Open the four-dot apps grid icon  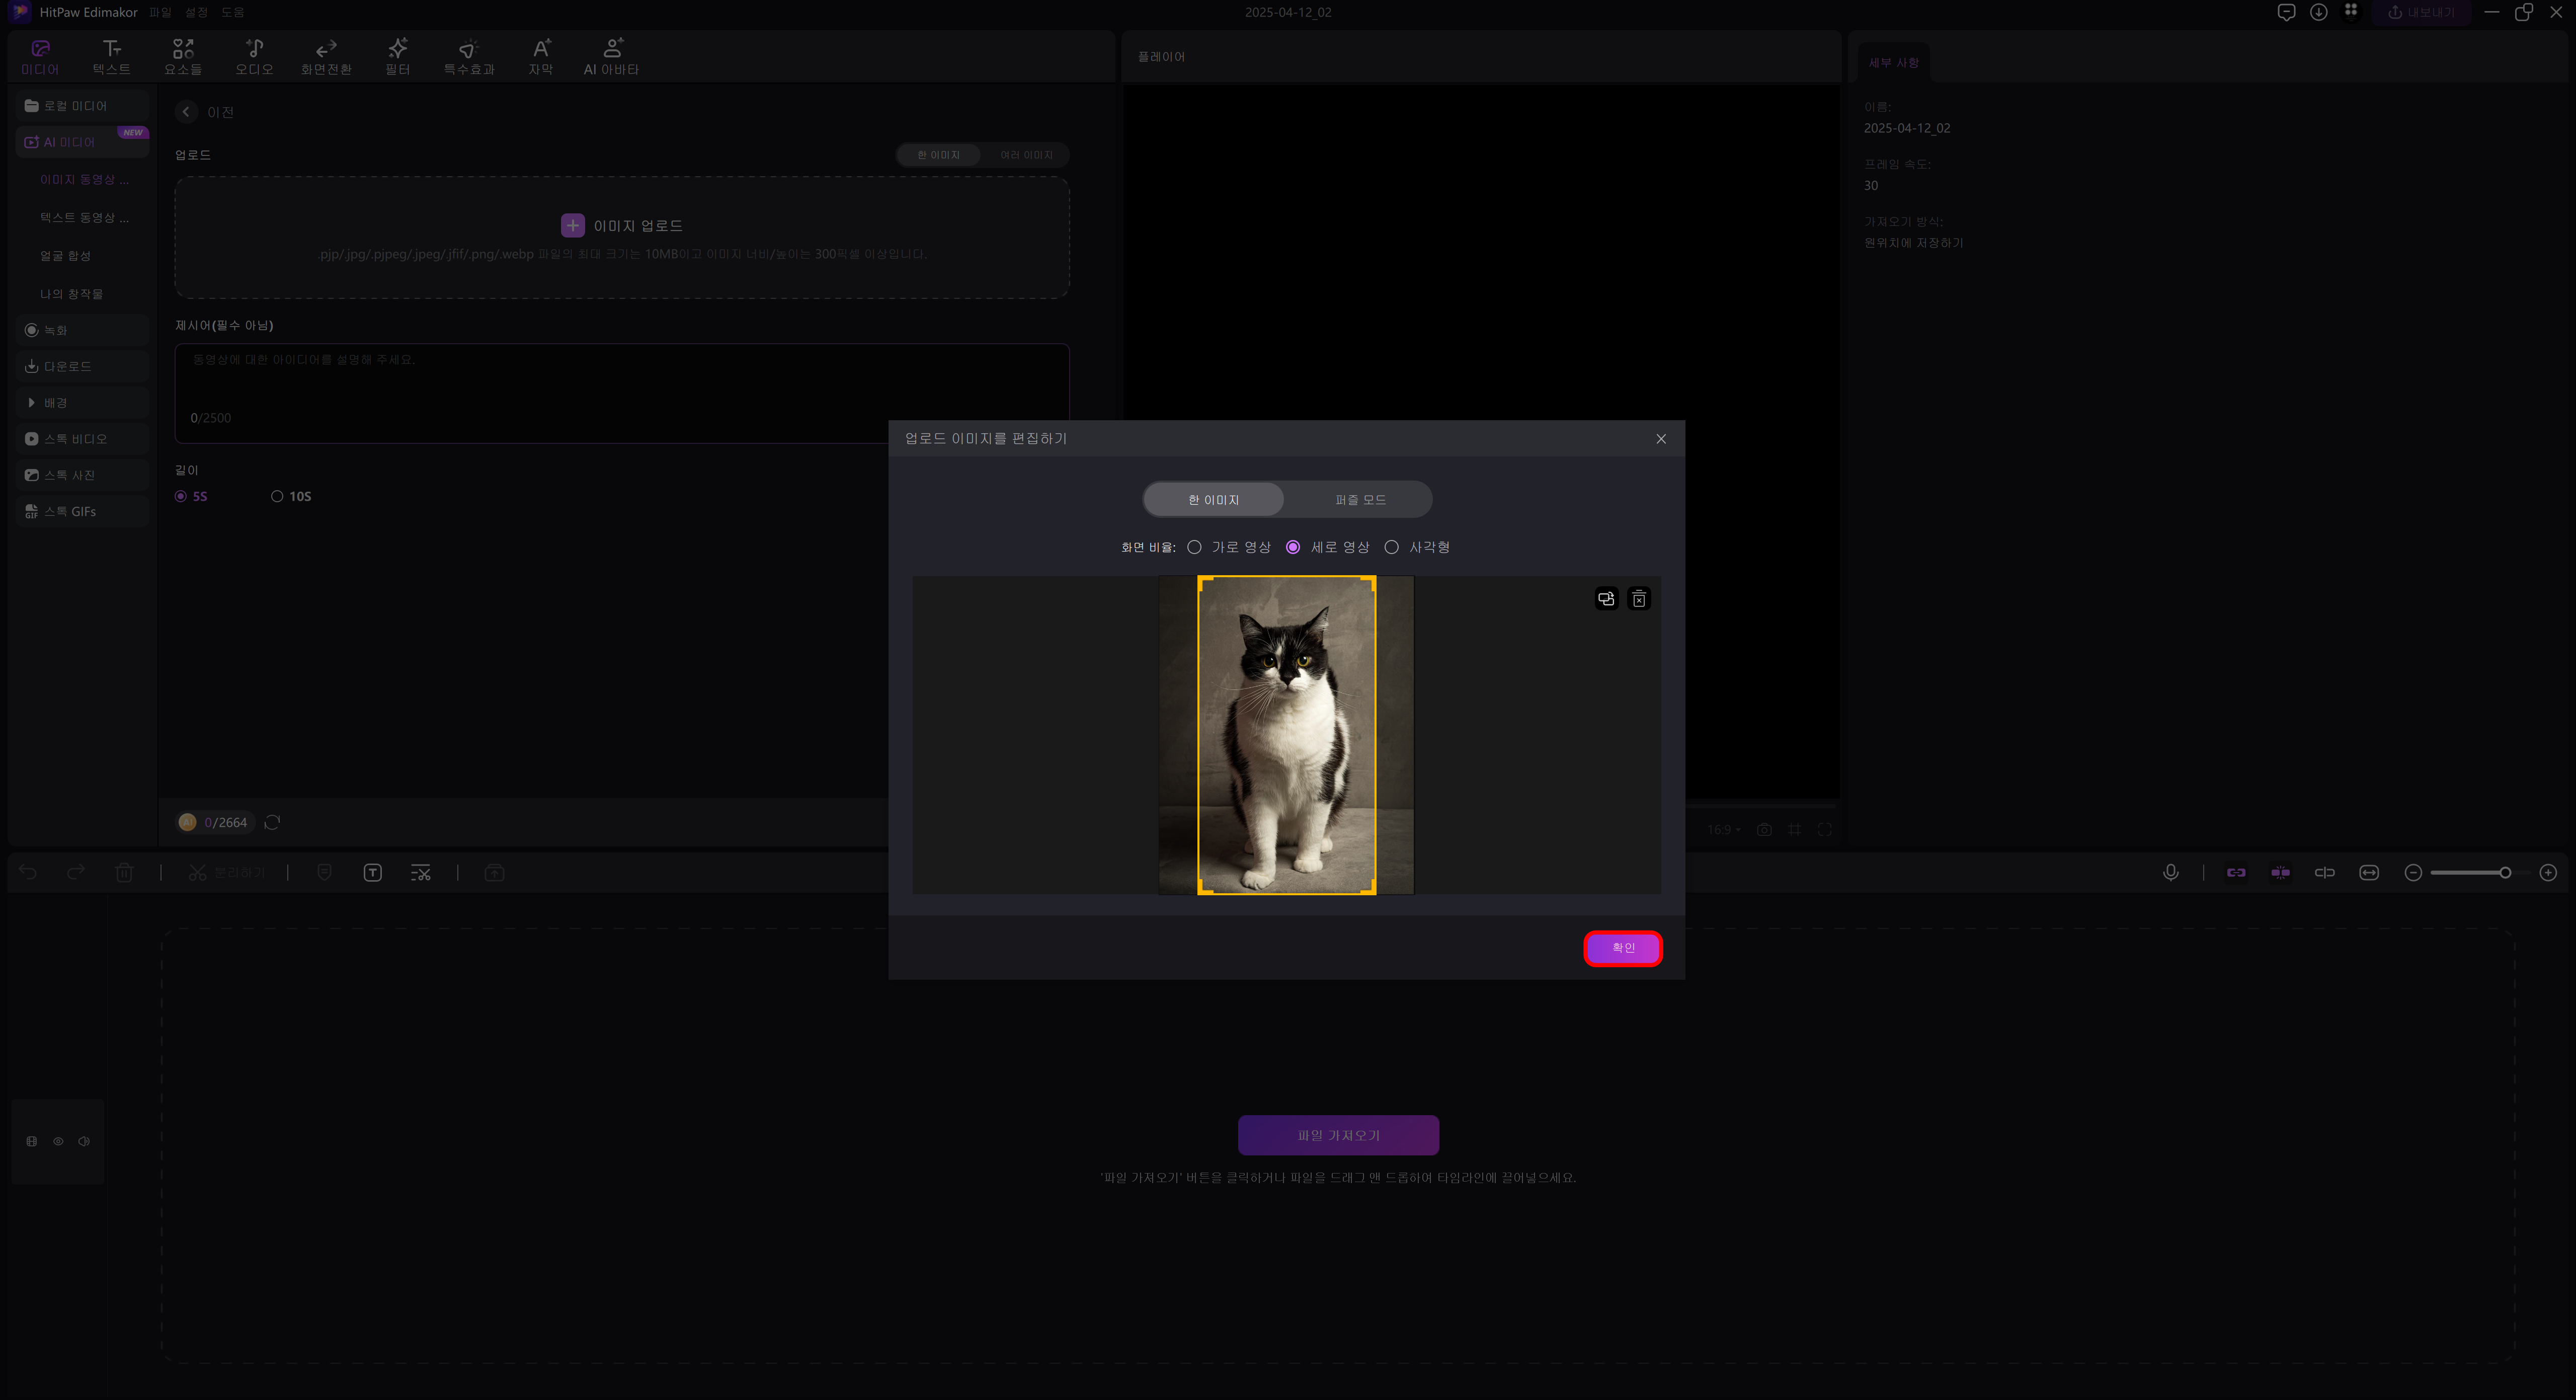(2351, 11)
